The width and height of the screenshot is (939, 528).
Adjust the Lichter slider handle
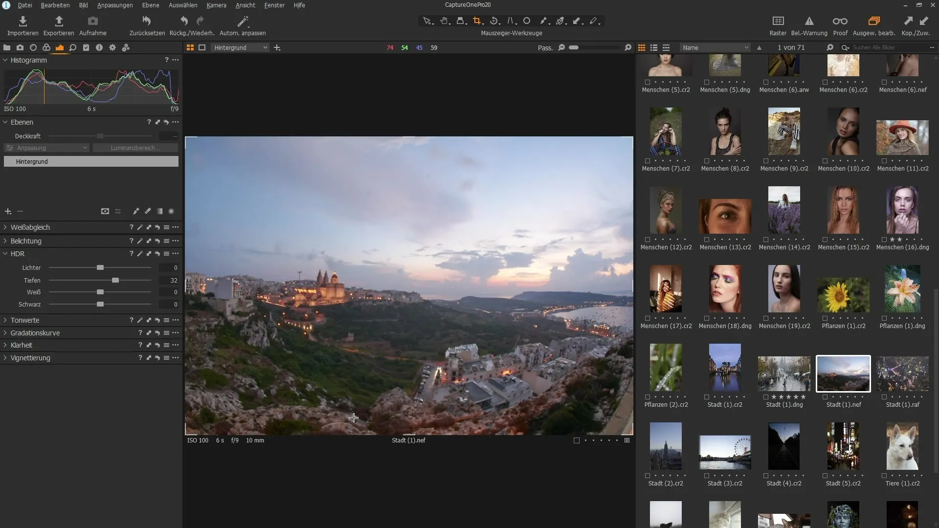[100, 268]
